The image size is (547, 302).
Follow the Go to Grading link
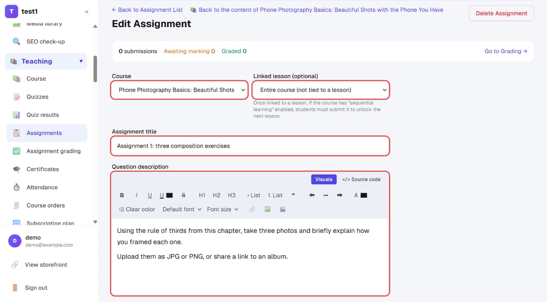pos(506,51)
